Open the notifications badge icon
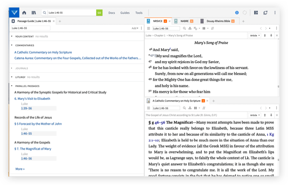This screenshot has width=288, height=186. 237,12
